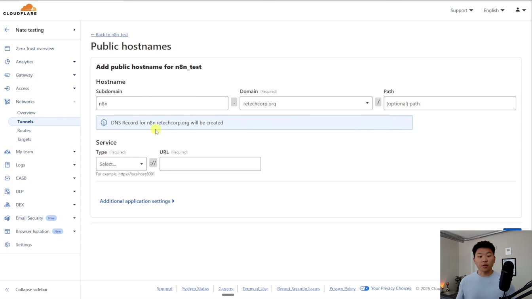This screenshot has height=299, width=532.
Task: Select Tunnels under Networks
Action: 25,122
